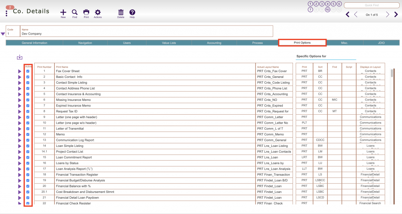402x214 pixels.
Task: Open the Value Lists tab
Action: (169, 43)
